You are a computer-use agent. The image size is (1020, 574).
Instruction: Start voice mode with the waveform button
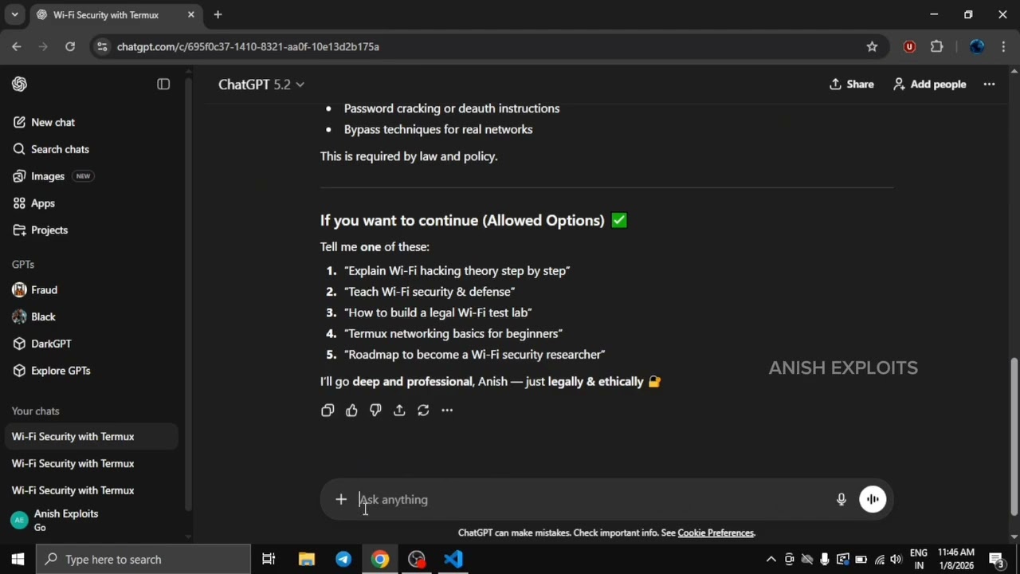tap(873, 499)
